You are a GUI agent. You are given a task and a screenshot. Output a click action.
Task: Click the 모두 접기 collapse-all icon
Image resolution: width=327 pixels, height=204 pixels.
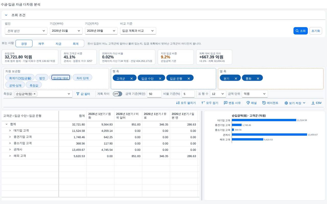tap(203, 103)
